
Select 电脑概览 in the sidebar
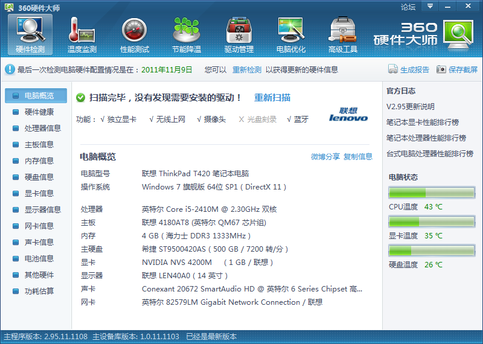36,95
